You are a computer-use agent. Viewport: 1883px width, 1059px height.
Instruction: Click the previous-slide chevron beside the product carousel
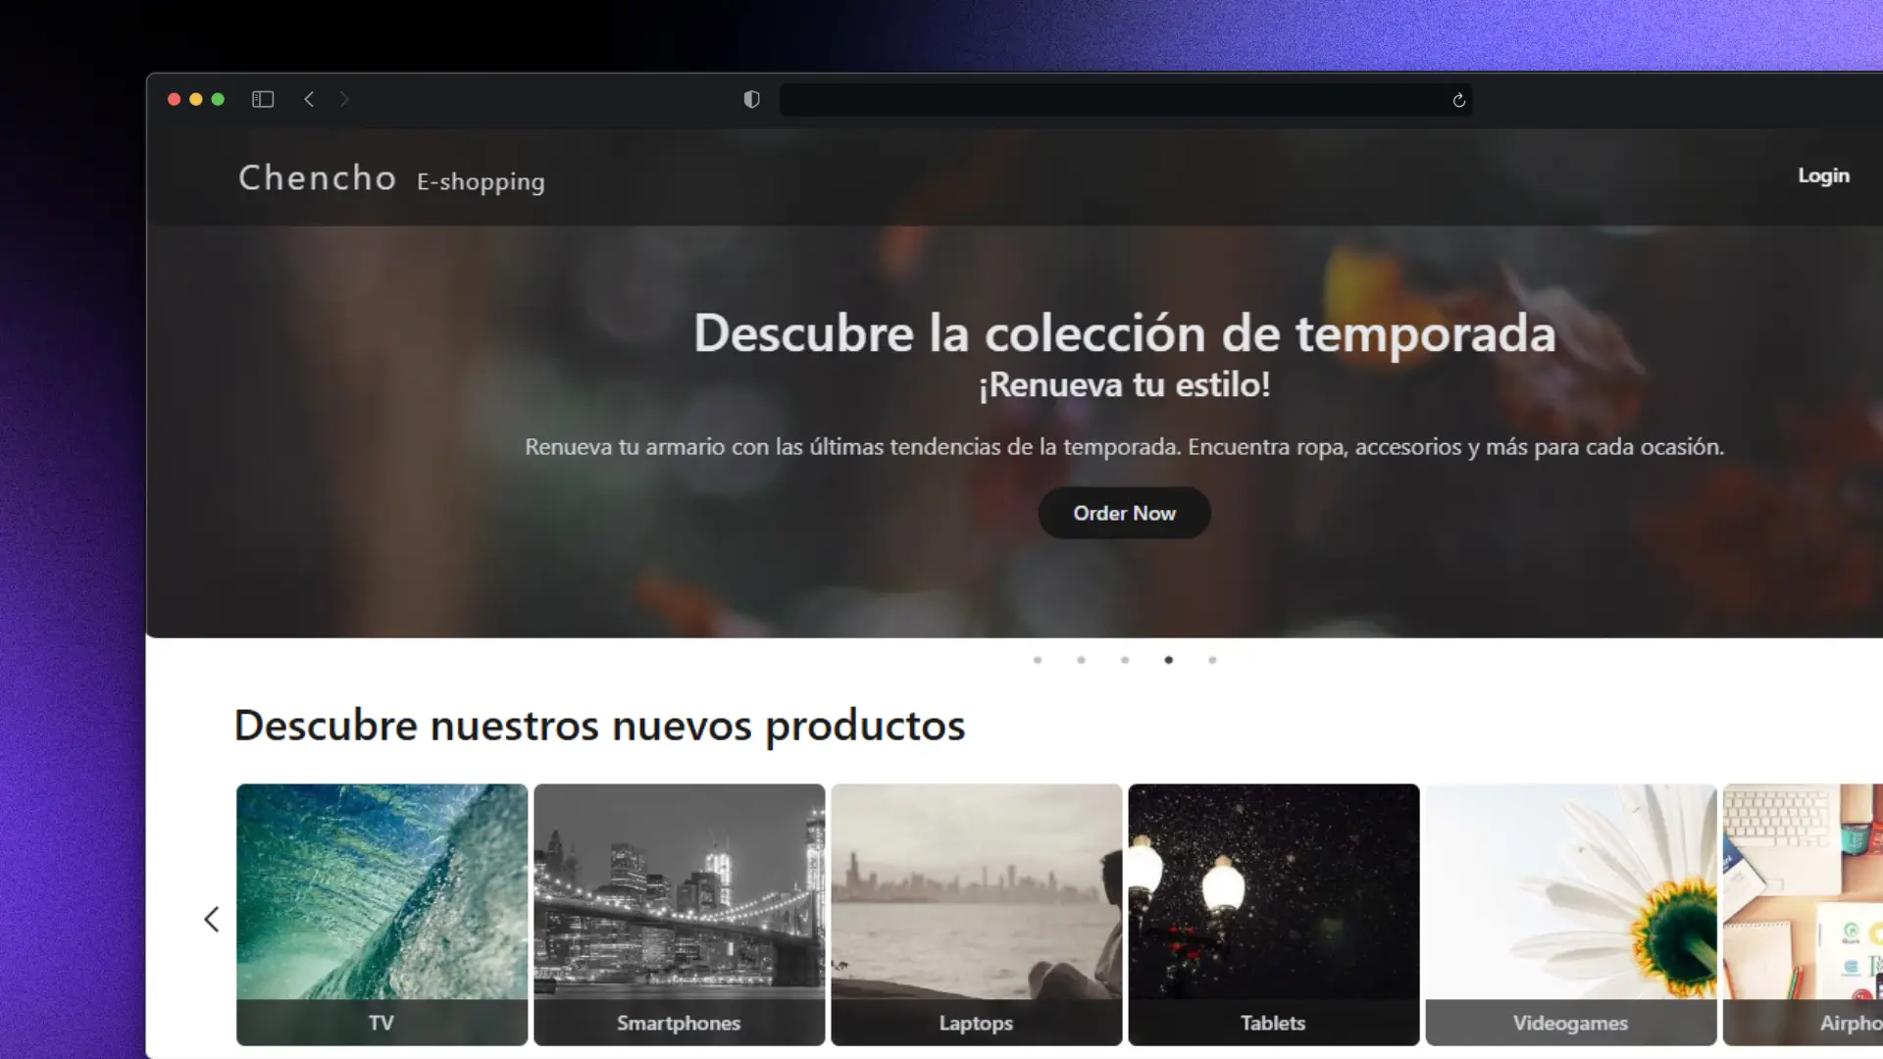point(212,919)
